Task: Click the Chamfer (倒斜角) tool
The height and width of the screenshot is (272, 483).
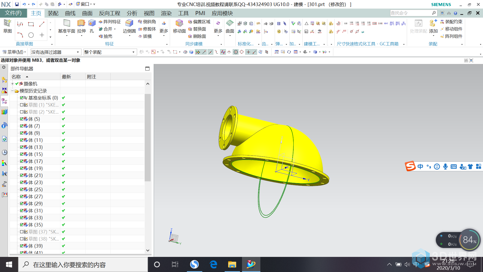Action: pos(147,22)
